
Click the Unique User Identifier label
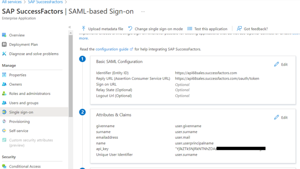tap(115, 154)
